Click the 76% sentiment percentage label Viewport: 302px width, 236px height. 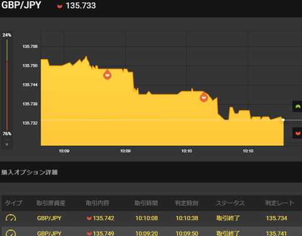click(x=7, y=133)
